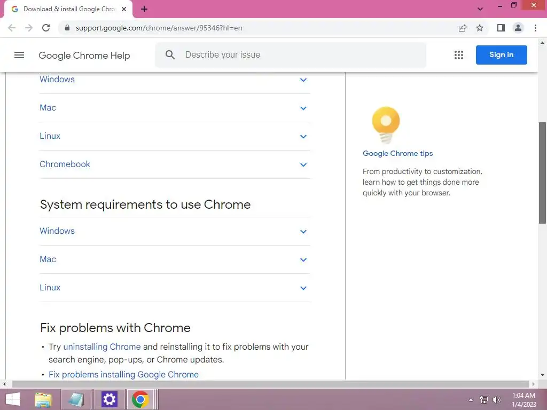Click the lightbulb Chrome tips image
This screenshot has height=410, width=547.
(x=386, y=125)
